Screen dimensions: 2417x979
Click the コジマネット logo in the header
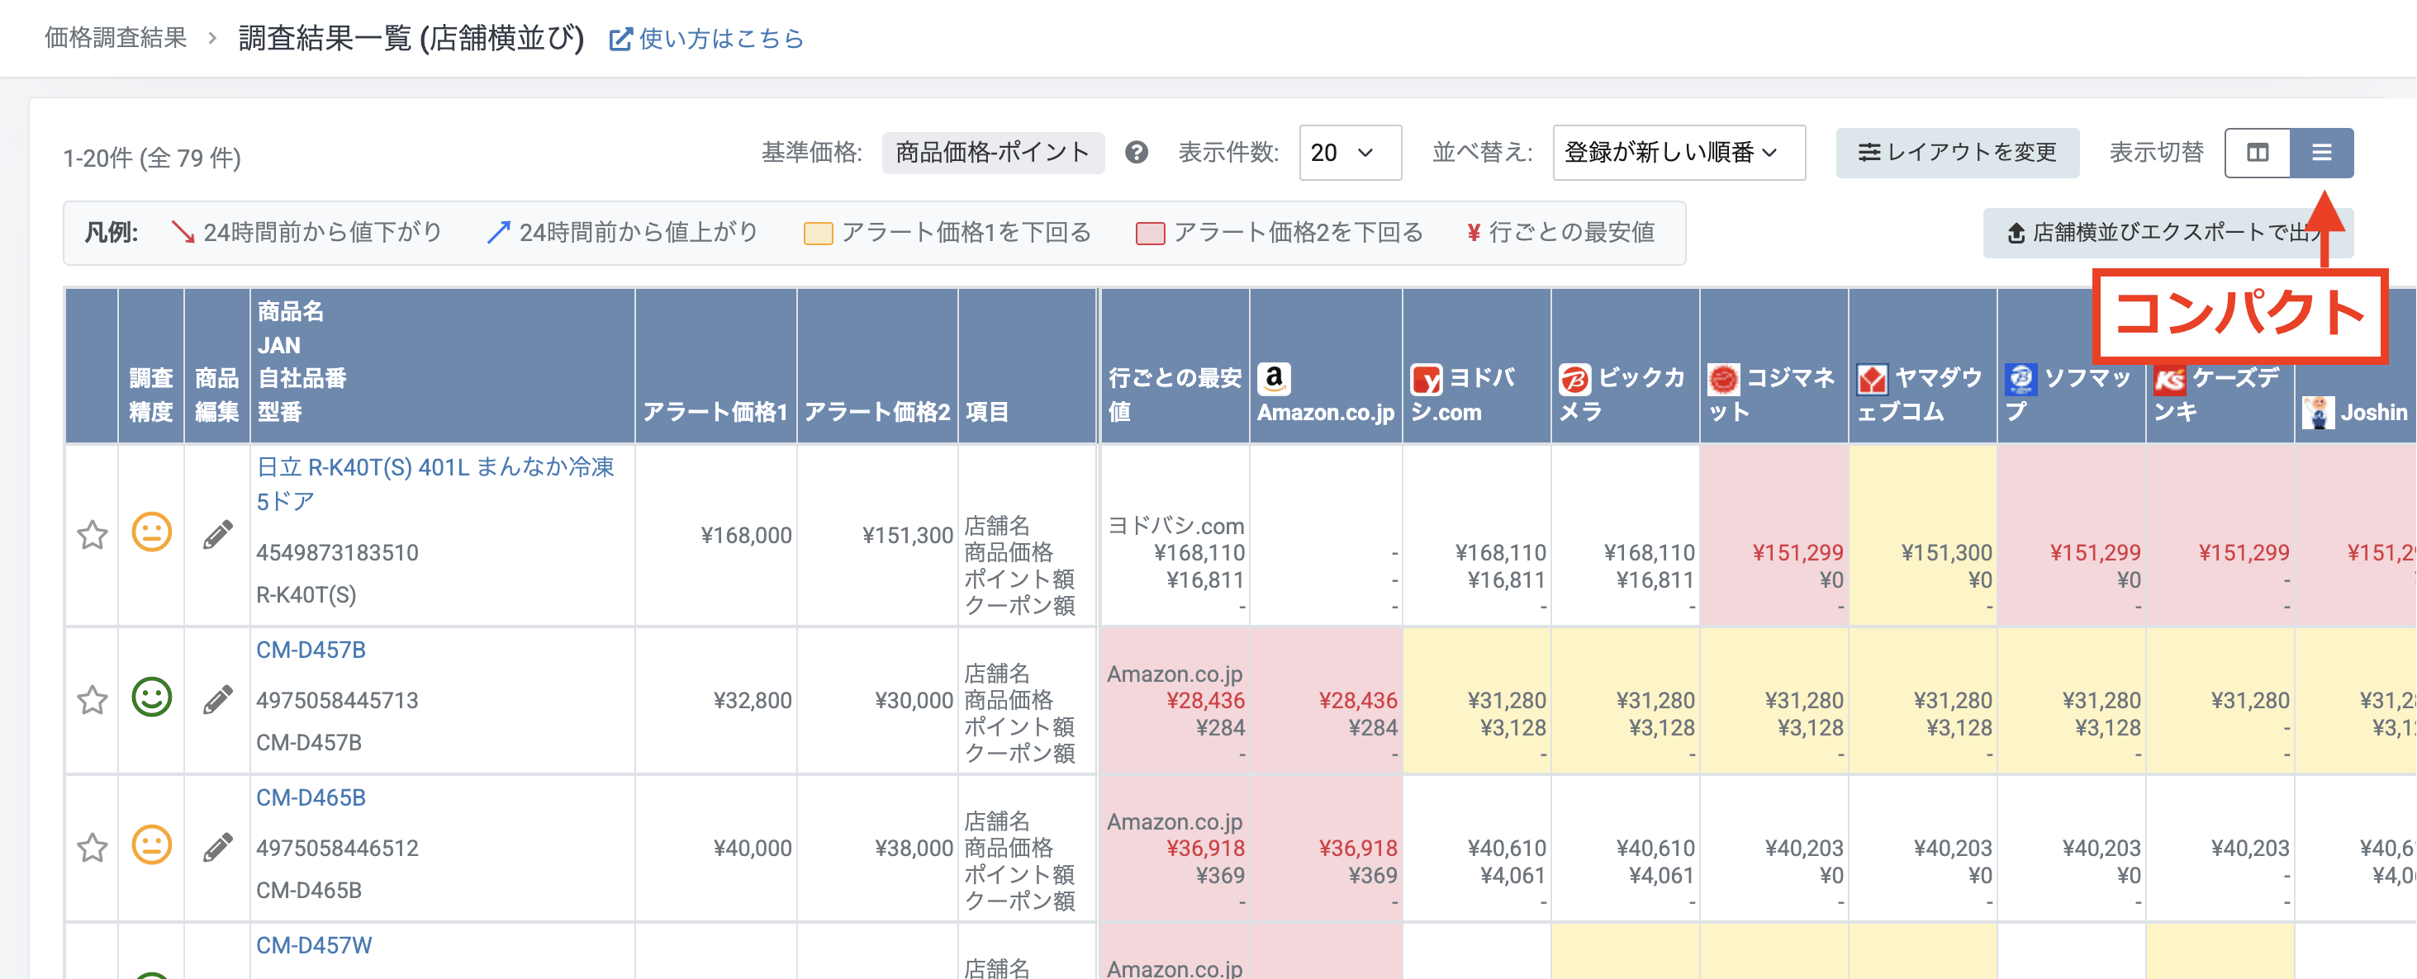click(1724, 379)
